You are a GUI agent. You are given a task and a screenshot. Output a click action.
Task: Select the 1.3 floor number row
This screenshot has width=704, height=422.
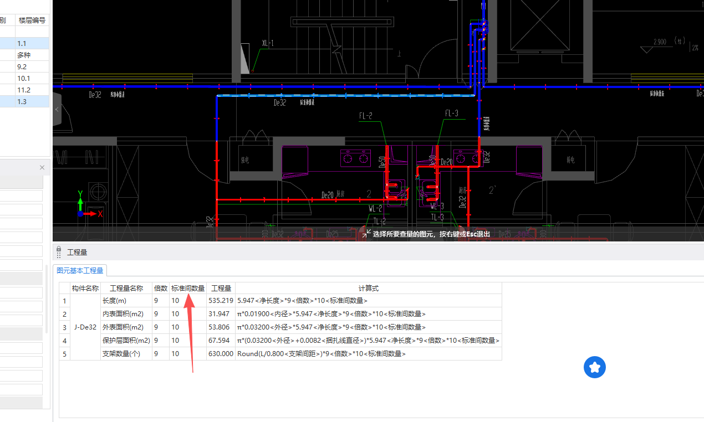[x=32, y=101]
